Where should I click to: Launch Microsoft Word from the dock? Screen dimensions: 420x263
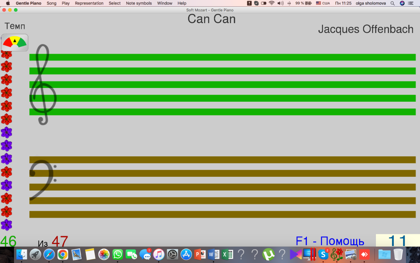coord(213,254)
